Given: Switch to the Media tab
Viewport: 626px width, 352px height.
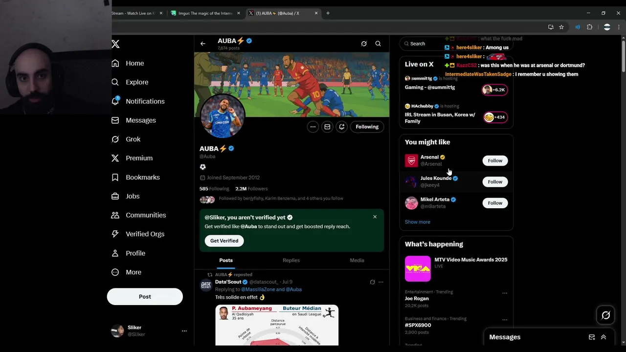Looking at the screenshot, I should click(357, 261).
